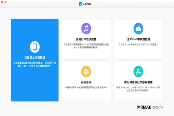
Task: Click the UltData title text
Action: point(87,4)
